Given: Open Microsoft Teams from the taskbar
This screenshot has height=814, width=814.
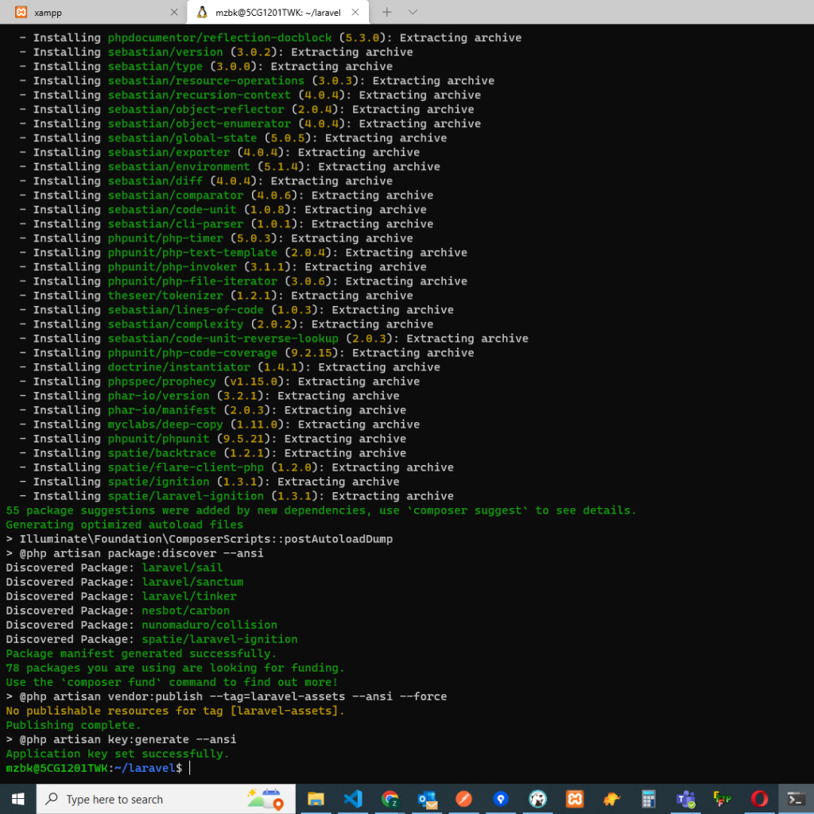Looking at the screenshot, I should click(685, 799).
